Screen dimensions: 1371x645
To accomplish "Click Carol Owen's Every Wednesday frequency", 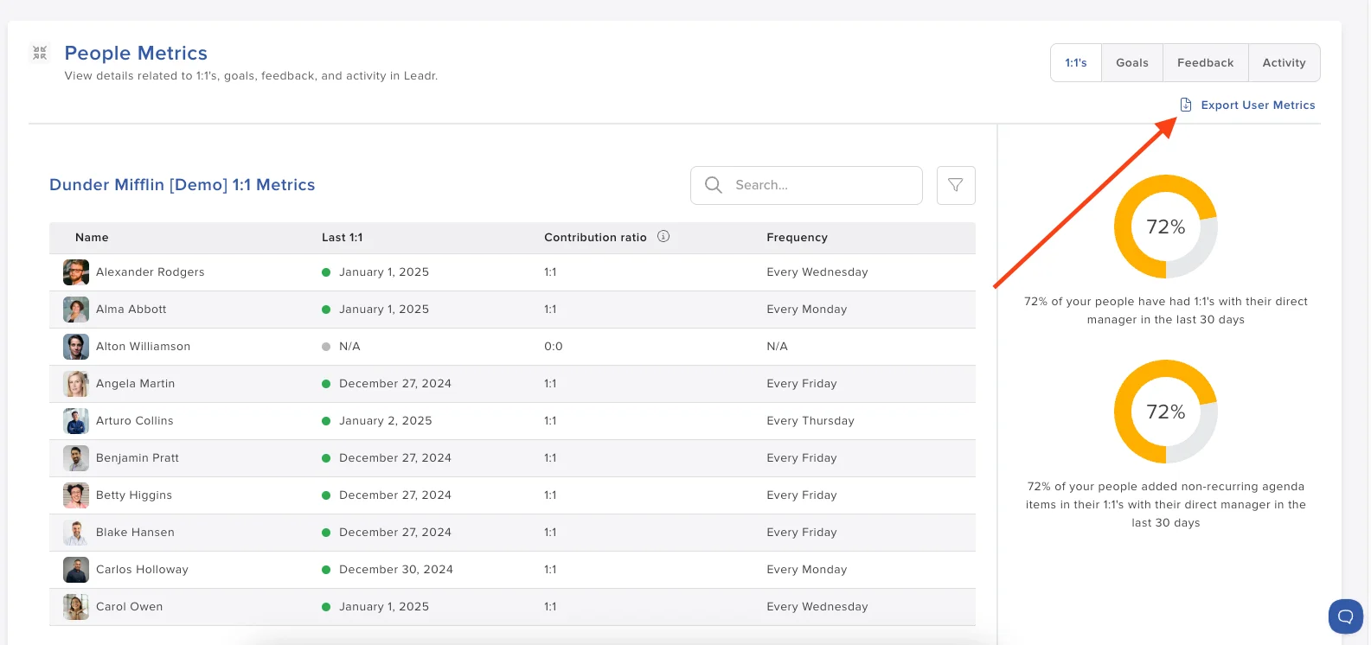I will click(x=817, y=607).
